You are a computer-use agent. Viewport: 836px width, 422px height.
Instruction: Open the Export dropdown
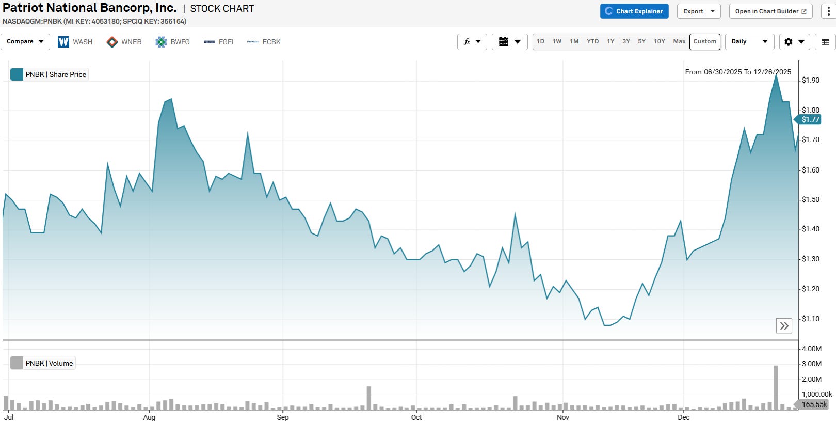699,11
